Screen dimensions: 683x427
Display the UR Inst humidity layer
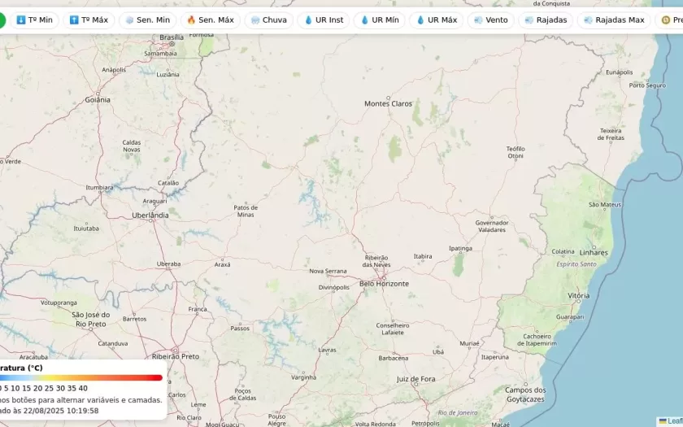324,20
